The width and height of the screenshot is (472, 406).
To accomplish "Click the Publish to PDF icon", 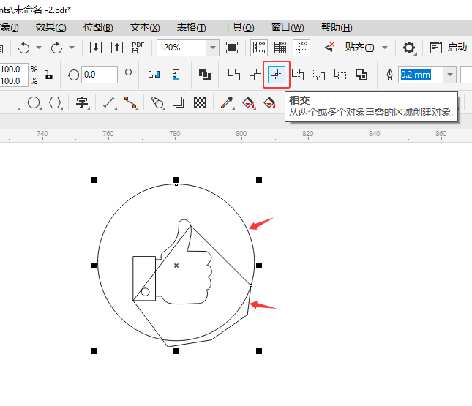I will (x=138, y=48).
